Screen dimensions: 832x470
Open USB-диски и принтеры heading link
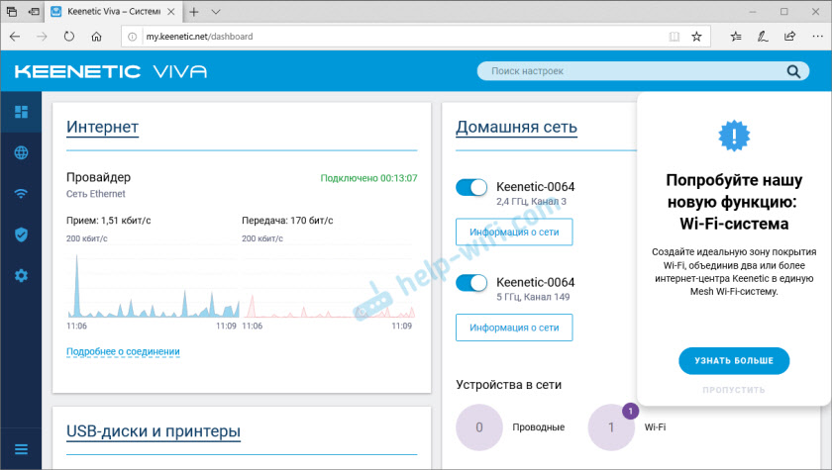154,431
